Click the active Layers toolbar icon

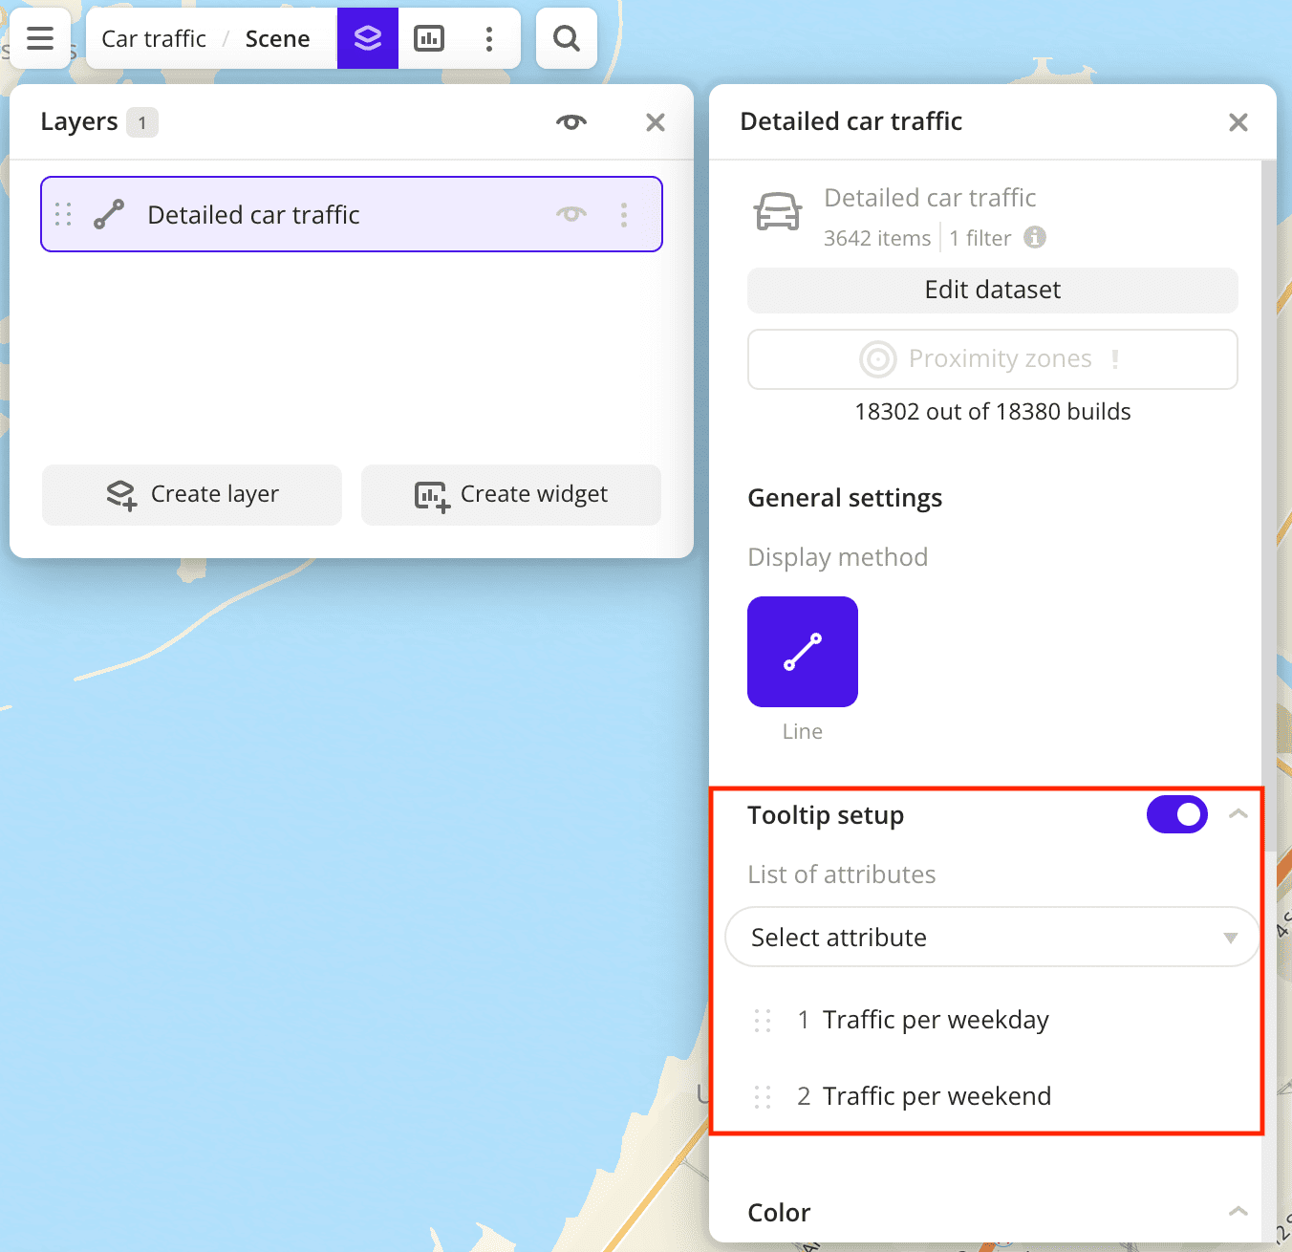pyautogui.click(x=368, y=38)
